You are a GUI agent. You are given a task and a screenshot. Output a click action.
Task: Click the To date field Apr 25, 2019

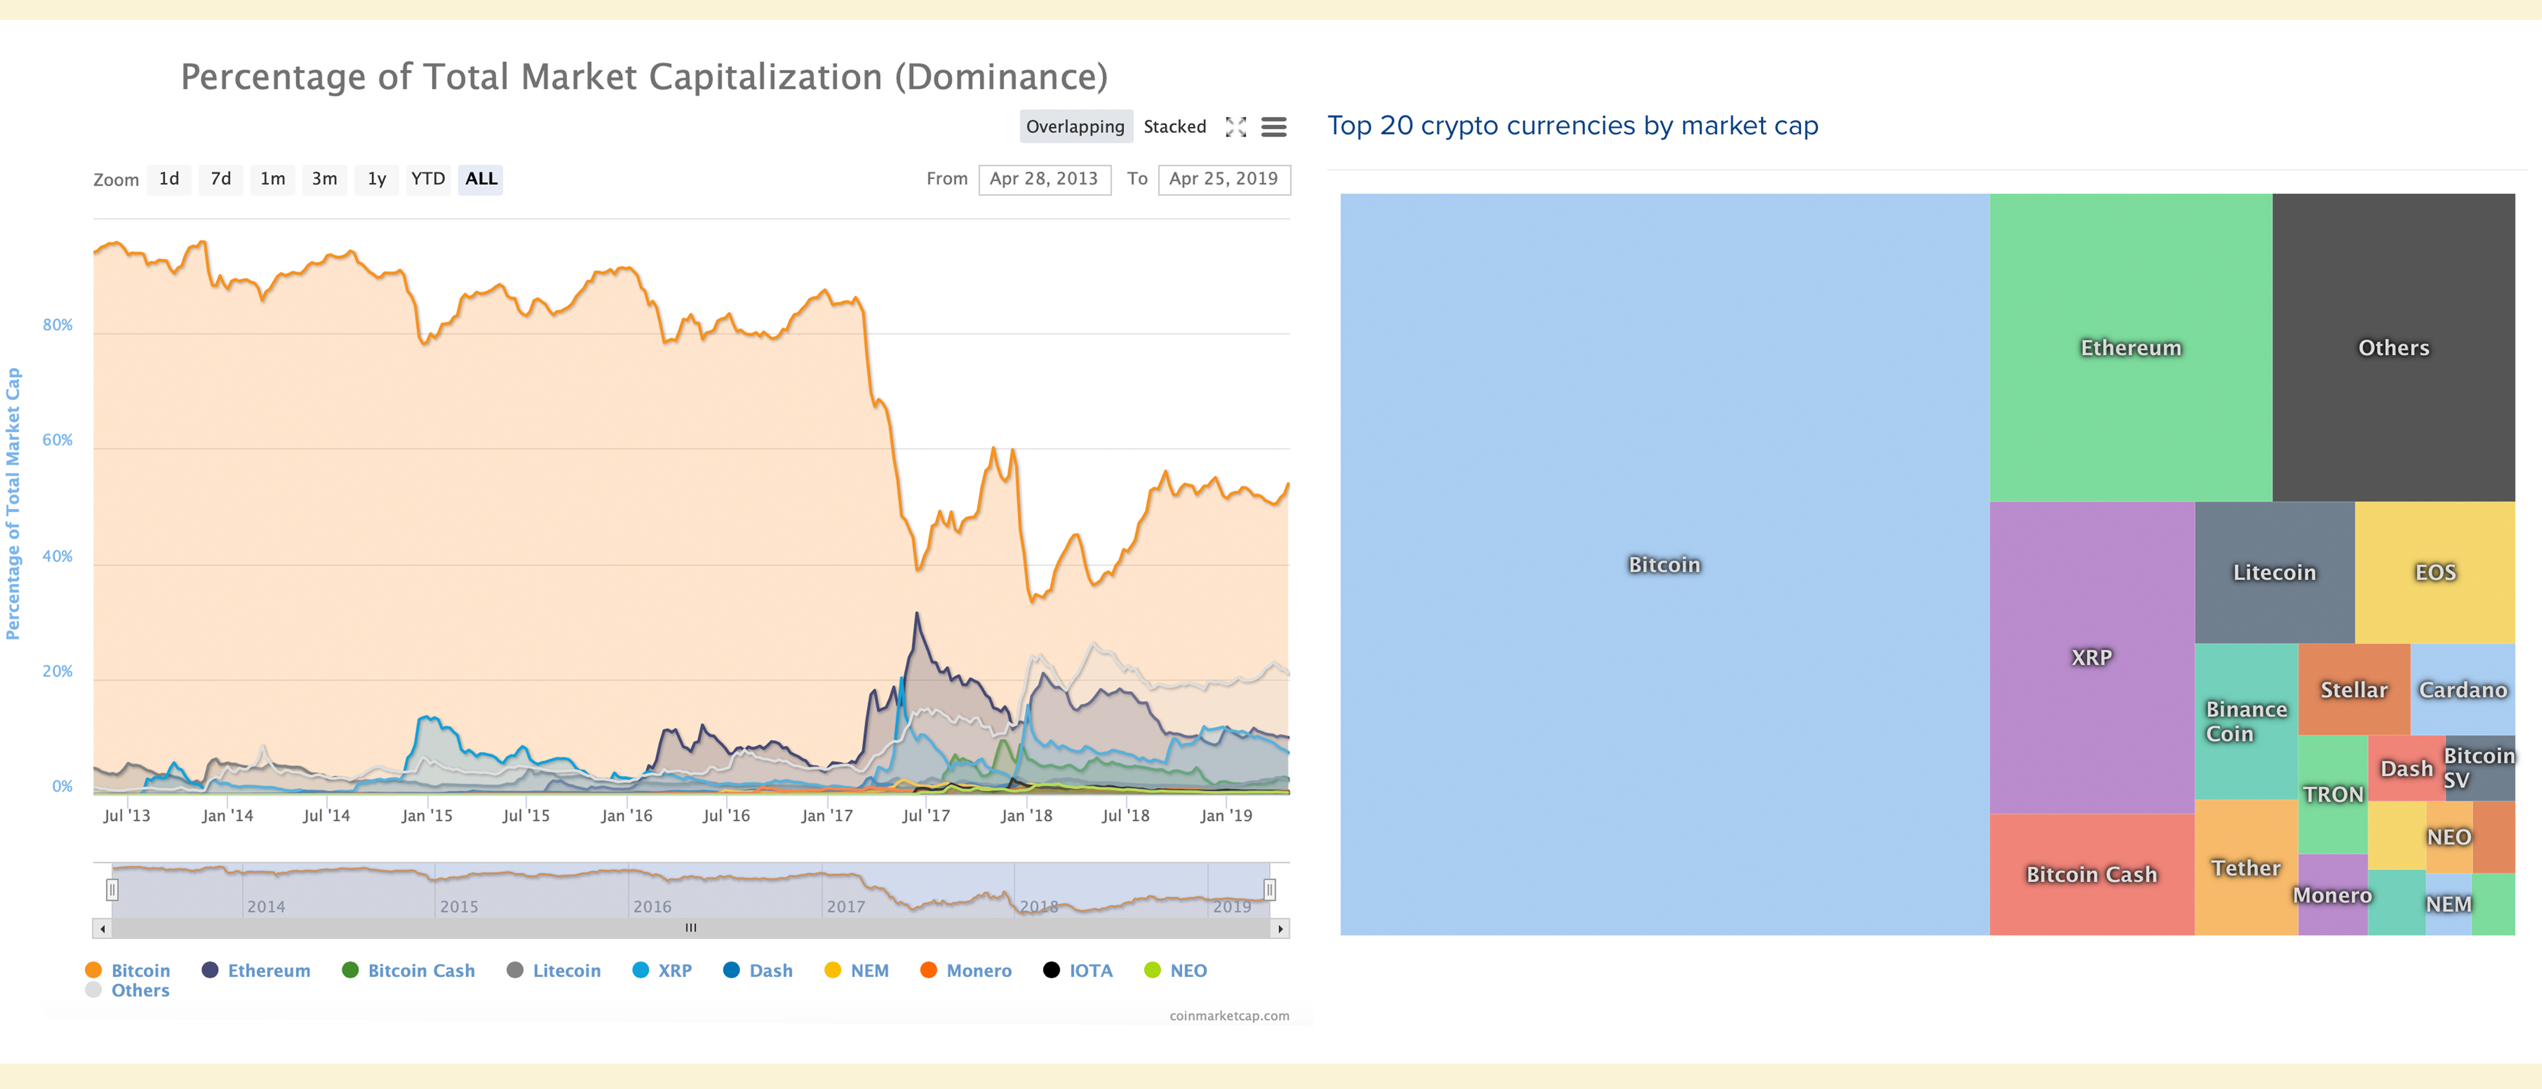(x=1224, y=180)
